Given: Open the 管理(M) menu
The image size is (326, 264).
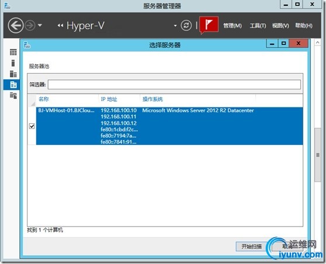Looking at the screenshot, I should [233, 26].
